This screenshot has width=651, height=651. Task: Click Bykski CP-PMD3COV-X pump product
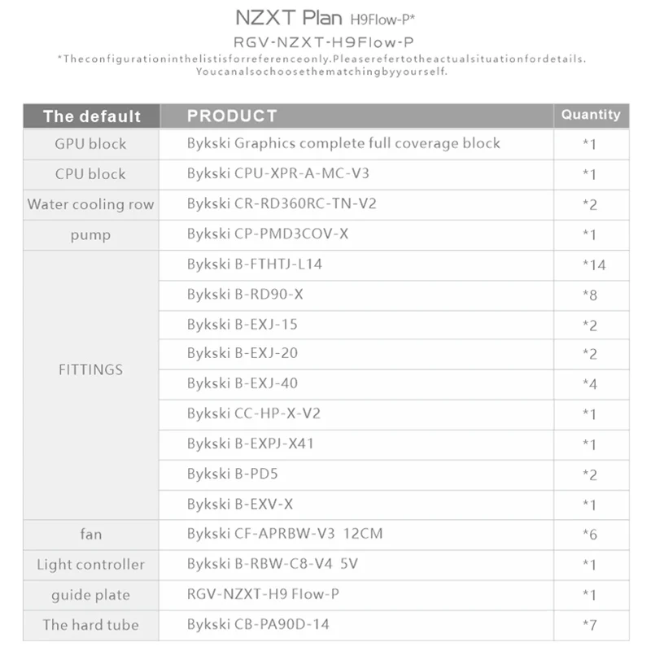click(268, 234)
